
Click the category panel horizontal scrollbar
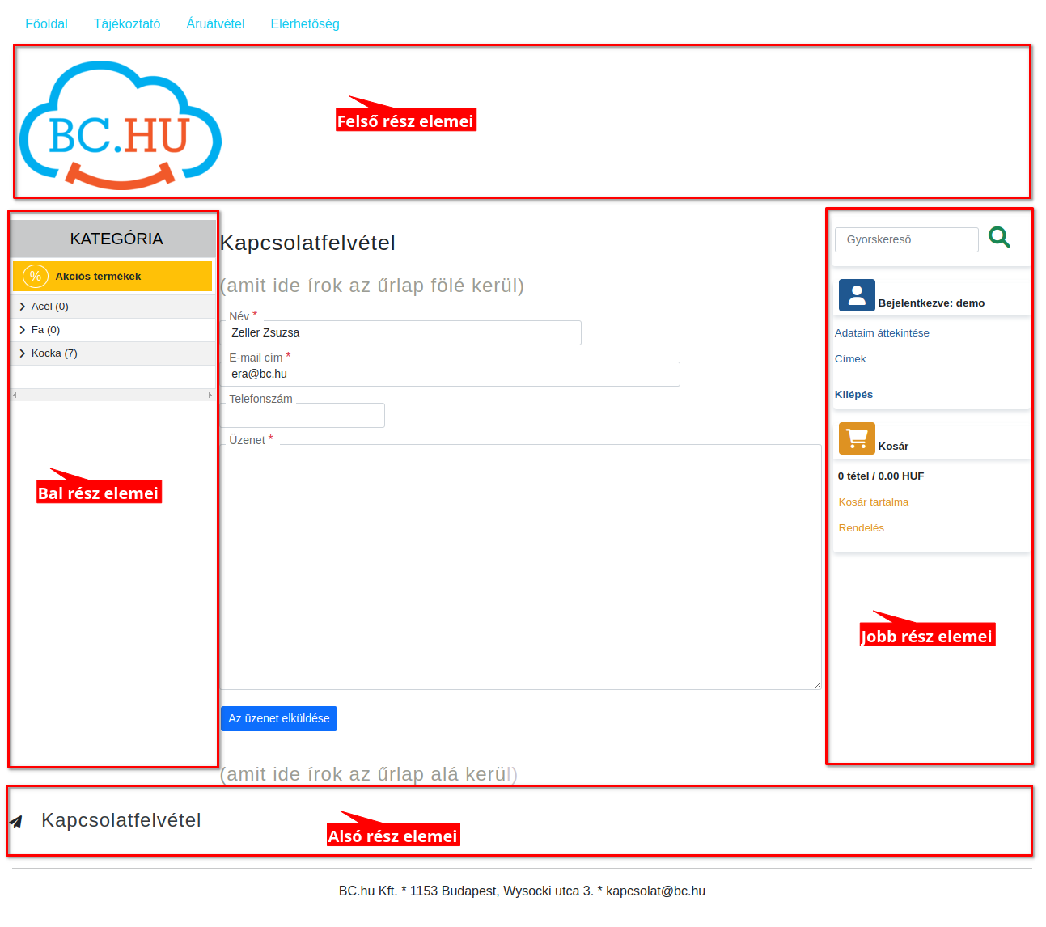[x=112, y=396]
